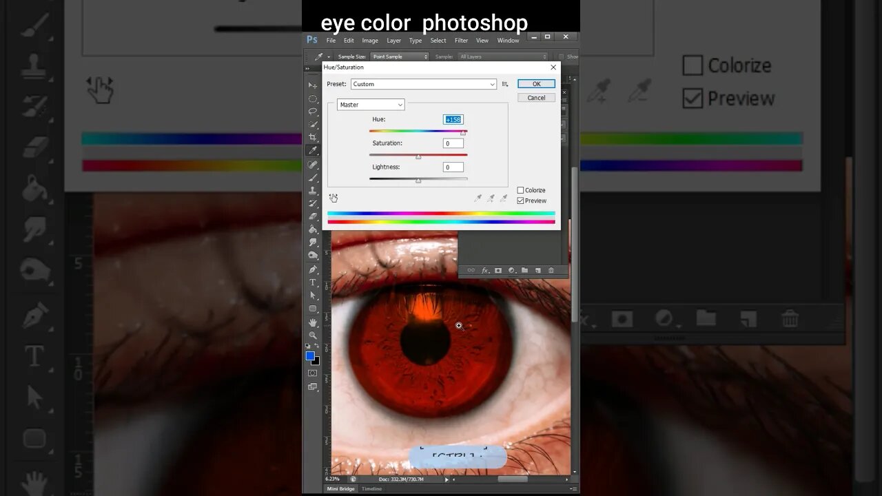This screenshot has width=882, height=496.
Task: Open Mini Bridge panel options menu
Action: pyautogui.click(x=573, y=488)
